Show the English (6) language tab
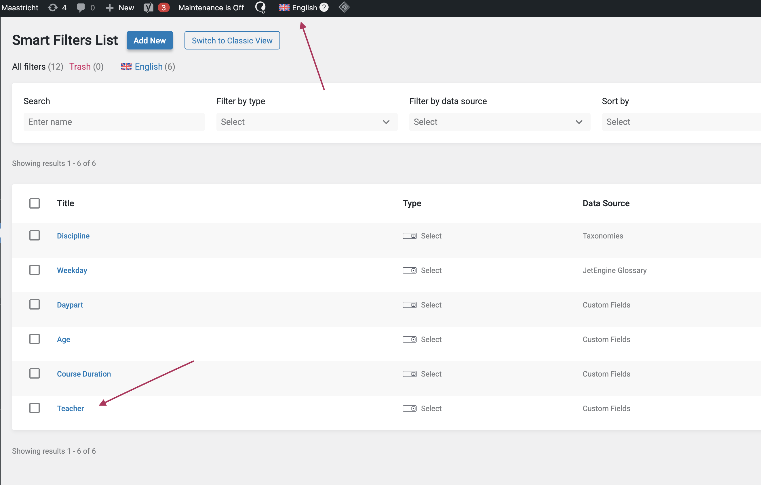761x485 pixels. coord(149,67)
